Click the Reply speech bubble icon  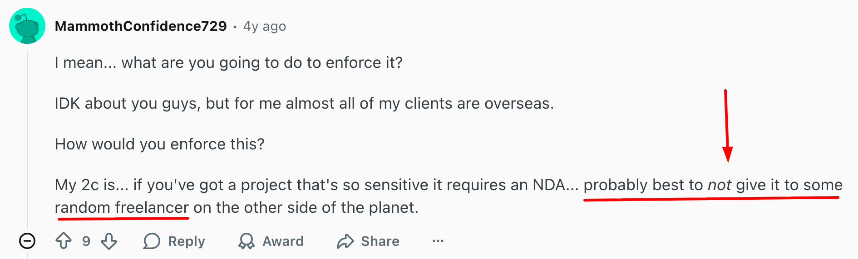coord(152,241)
